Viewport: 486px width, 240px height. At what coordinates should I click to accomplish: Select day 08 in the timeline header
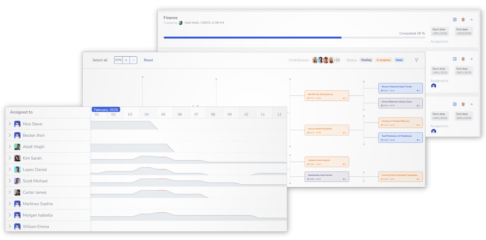click(x=213, y=114)
